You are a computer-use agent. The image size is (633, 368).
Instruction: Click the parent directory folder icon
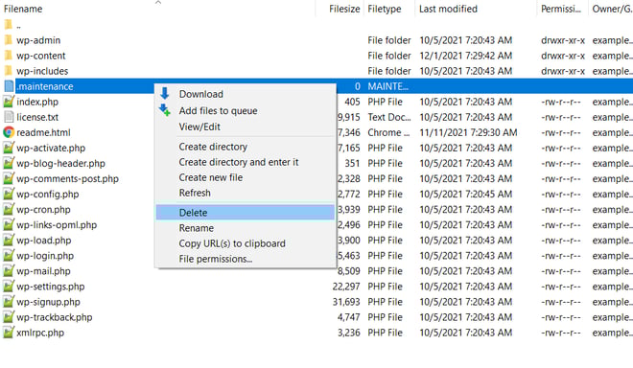(9, 25)
